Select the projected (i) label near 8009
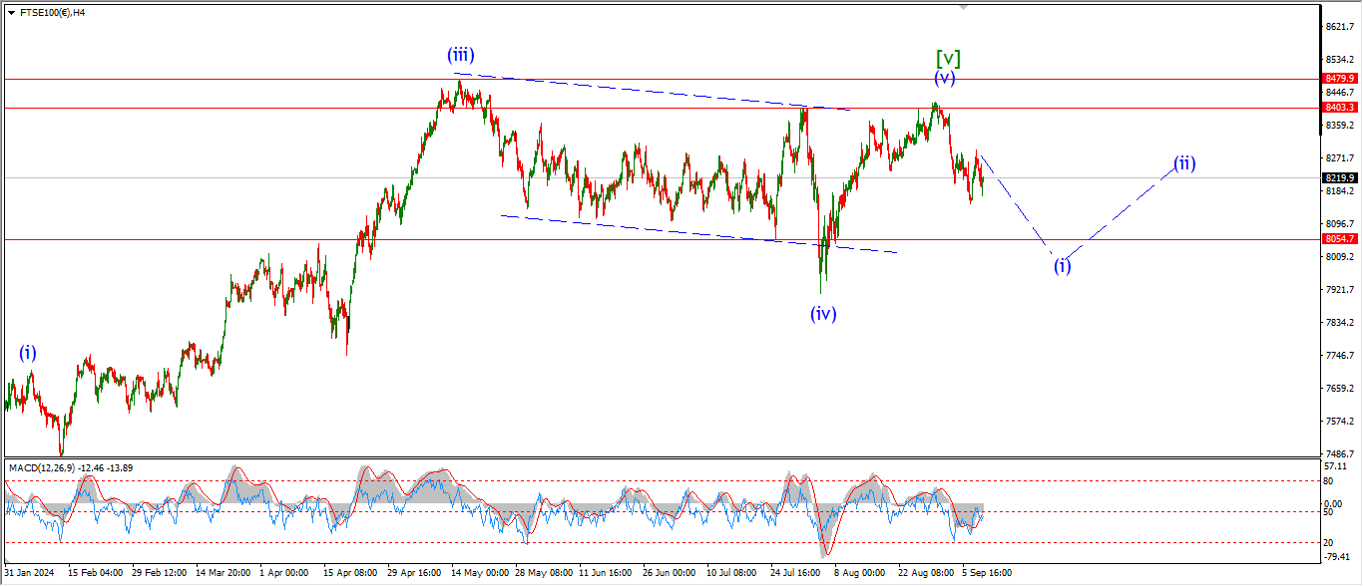The width and height of the screenshot is (1363, 586). pyautogui.click(x=1063, y=265)
